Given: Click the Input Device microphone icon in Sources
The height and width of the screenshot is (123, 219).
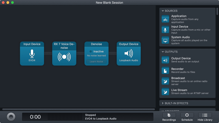Looking at the screenshot, I should pyautogui.click(x=165, y=30).
